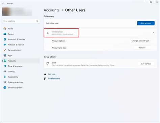This screenshot has width=160, height=123.
Task: Select Network & internet in sidebar
Action: coord(16,45)
